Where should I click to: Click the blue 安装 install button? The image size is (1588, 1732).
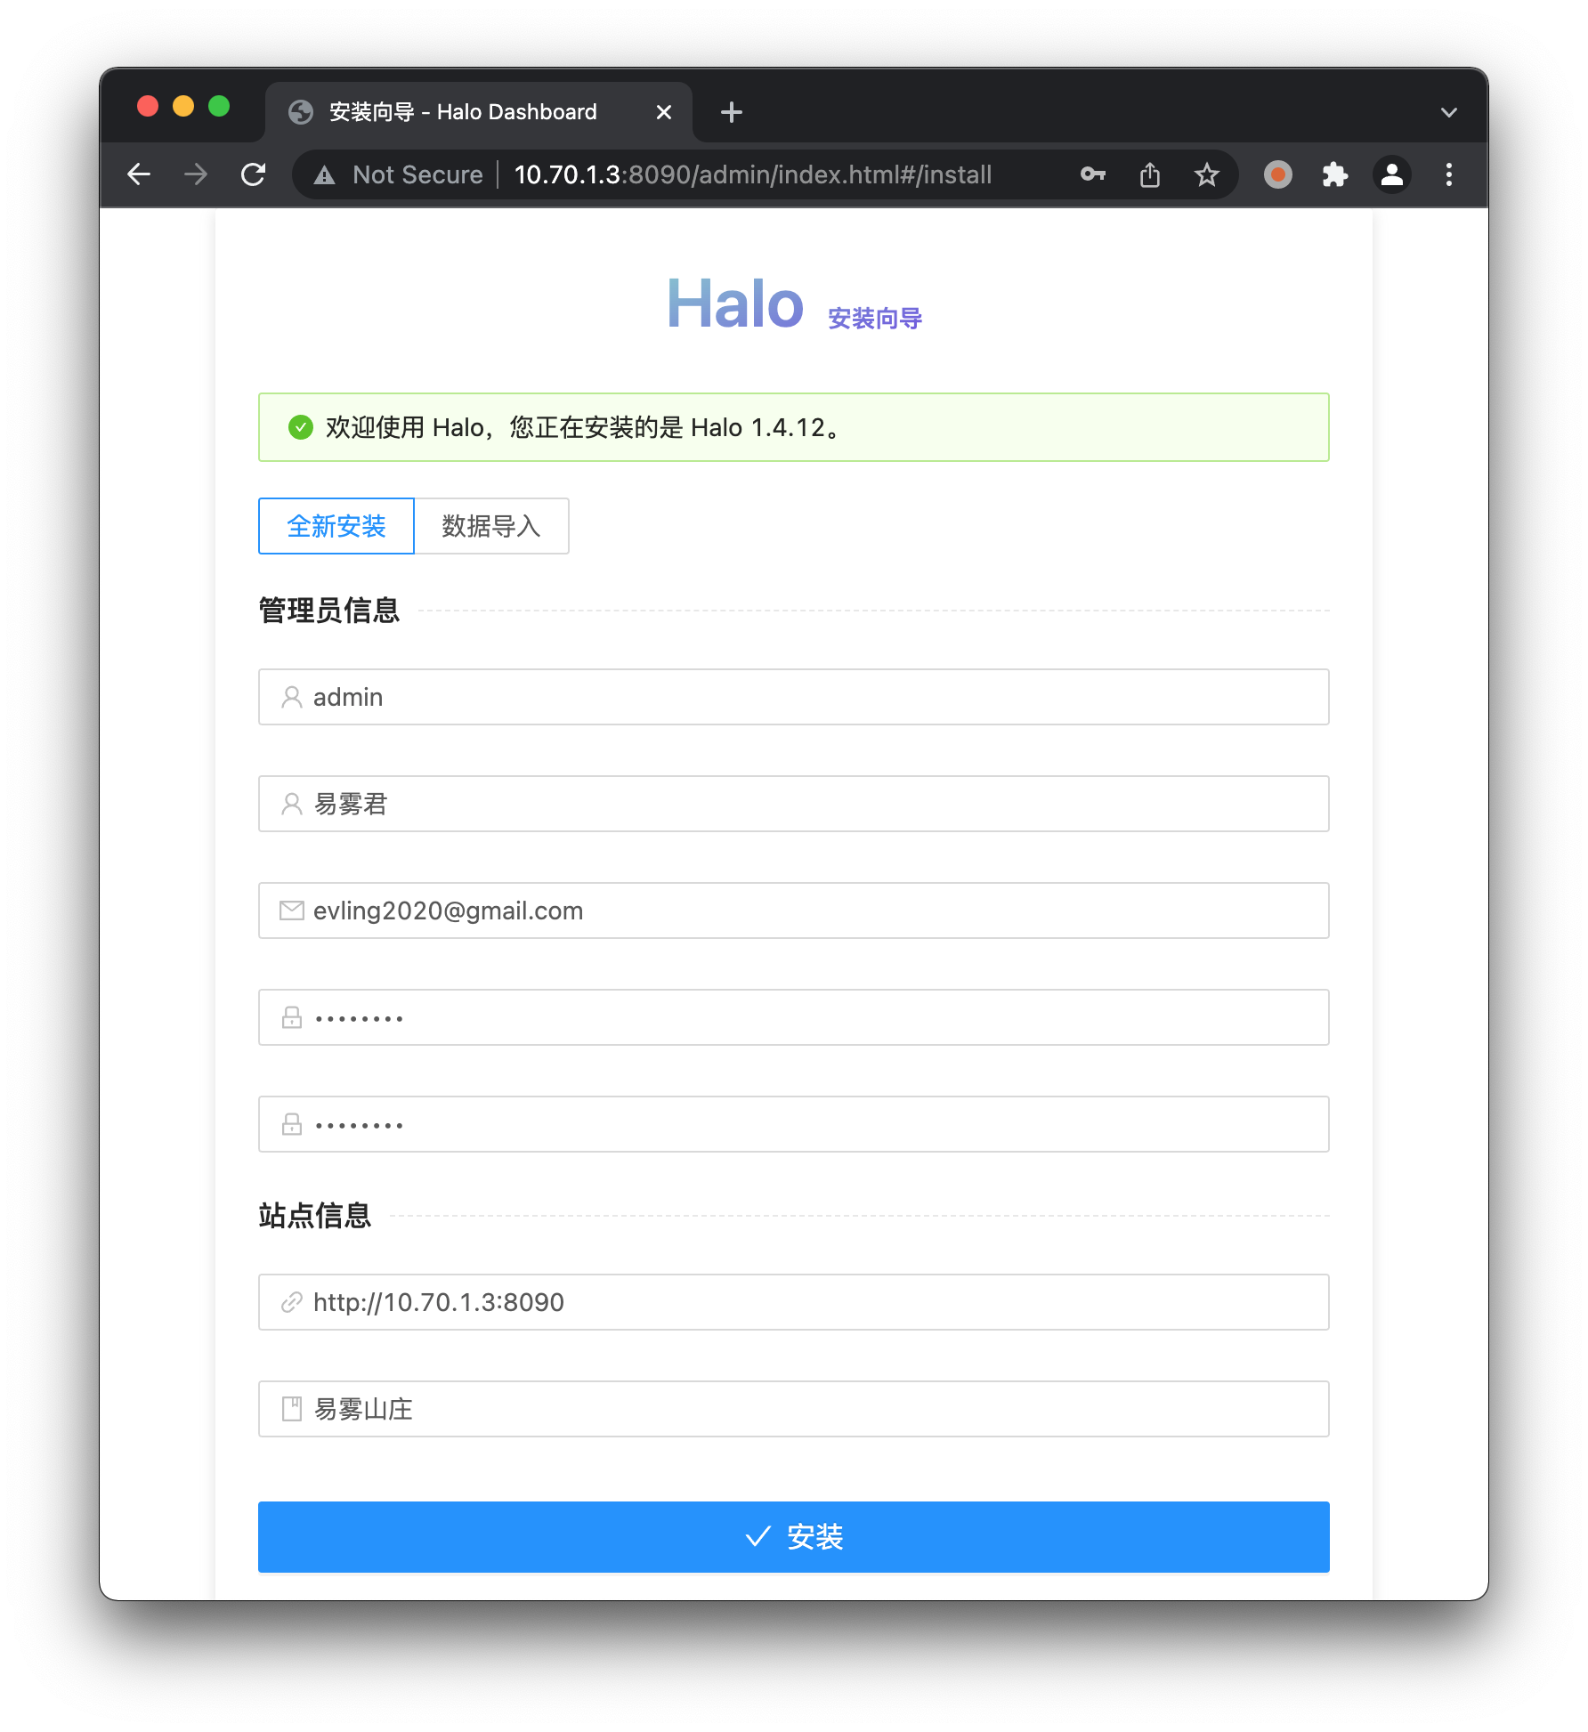(794, 1537)
